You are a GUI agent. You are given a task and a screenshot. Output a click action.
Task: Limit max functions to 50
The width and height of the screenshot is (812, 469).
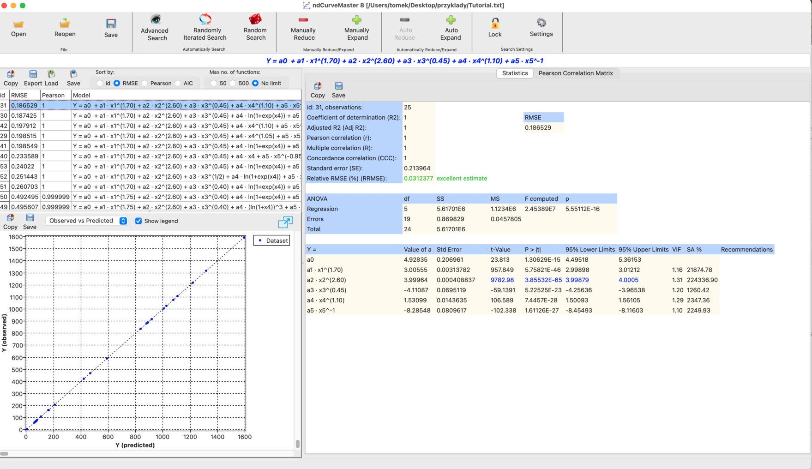coord(214,83)
